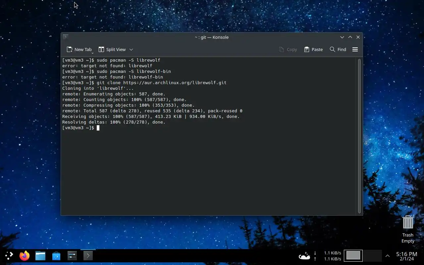This screenshot has height=265, width=424.
Task: Click 'remote: Compressing objects' line
Action: coord(129,105)
